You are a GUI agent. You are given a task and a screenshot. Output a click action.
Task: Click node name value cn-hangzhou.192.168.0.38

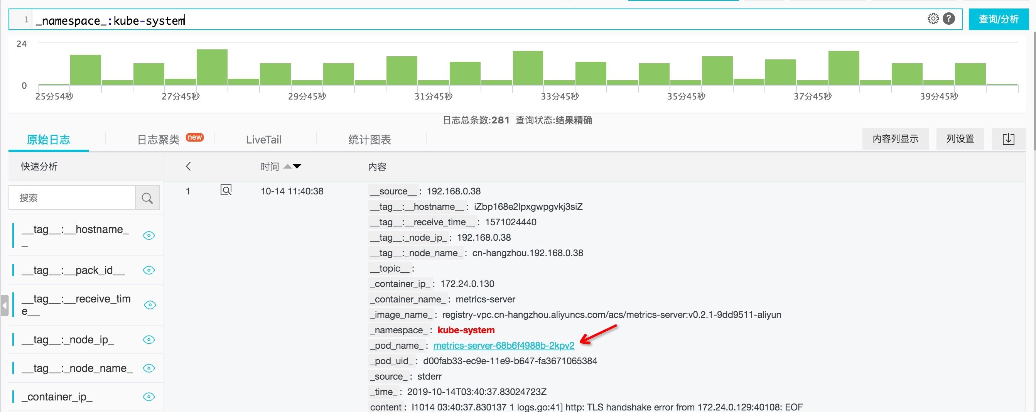pyautogui.click(x=528, y=253)
